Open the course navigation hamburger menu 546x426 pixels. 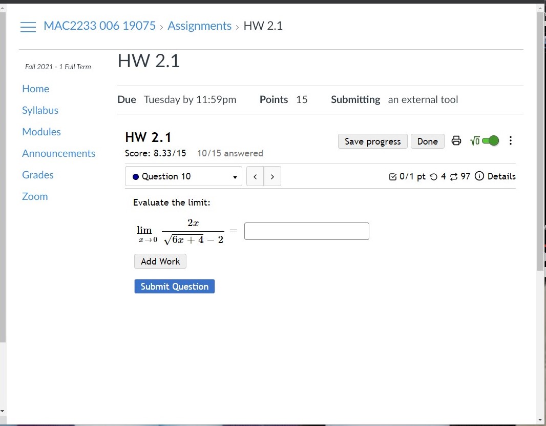point(28,26)
